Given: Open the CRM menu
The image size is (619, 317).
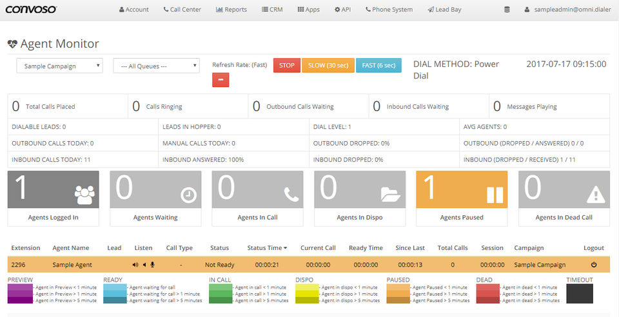Looking at the screenshot, I should point(272,10).
